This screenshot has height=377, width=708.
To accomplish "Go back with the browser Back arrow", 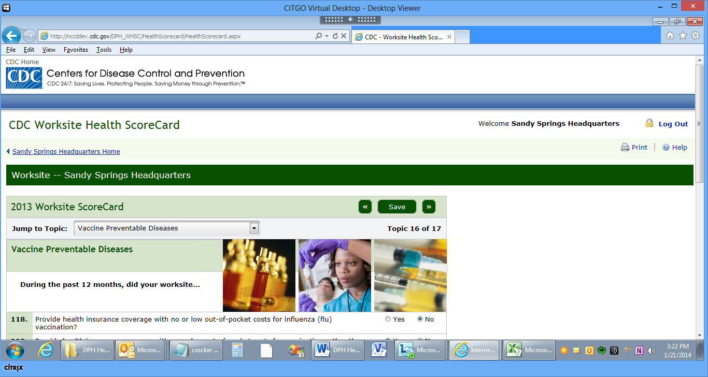I will tap(12, 36).
